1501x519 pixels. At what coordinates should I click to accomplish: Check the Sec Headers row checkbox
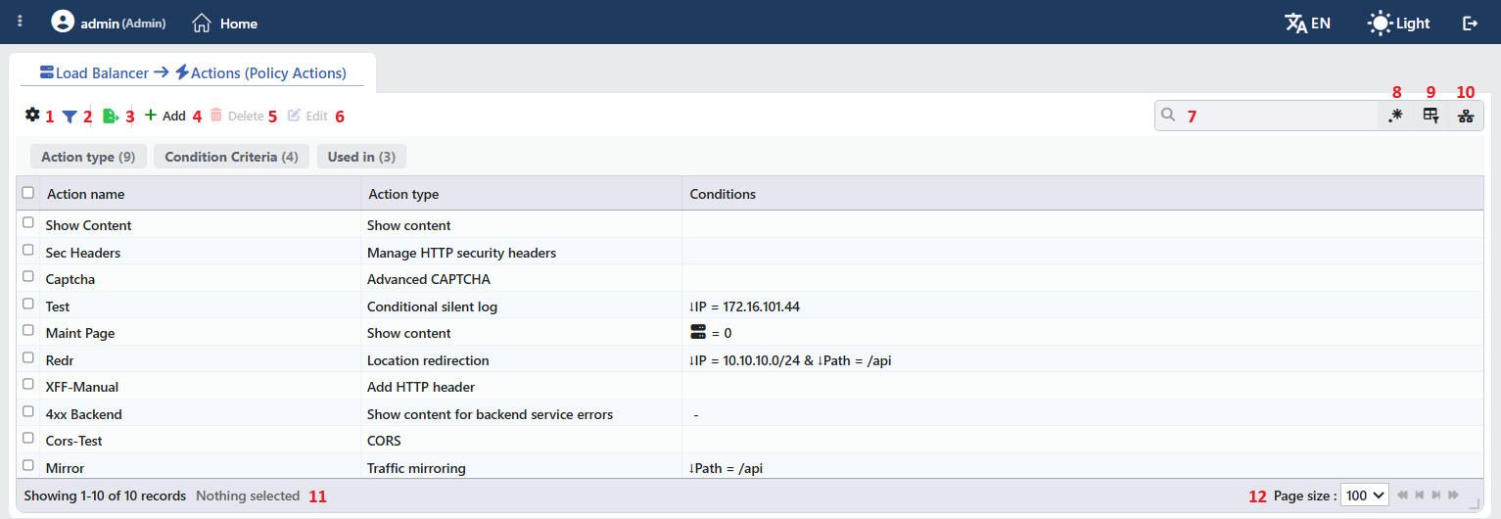pos(28,251)
